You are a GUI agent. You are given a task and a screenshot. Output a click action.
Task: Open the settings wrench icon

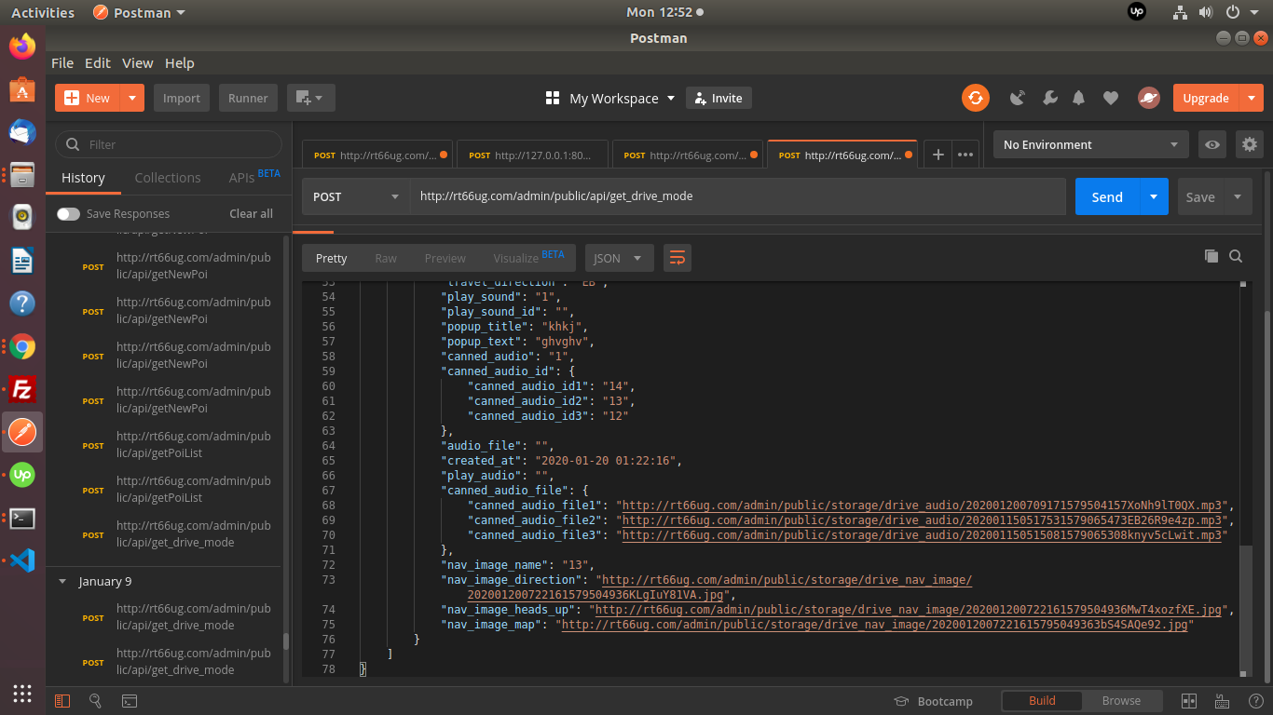tap(1048, 98)
